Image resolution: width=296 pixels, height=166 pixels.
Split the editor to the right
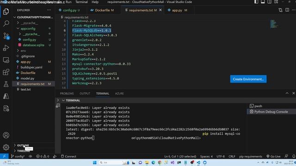tap(287, 10)
